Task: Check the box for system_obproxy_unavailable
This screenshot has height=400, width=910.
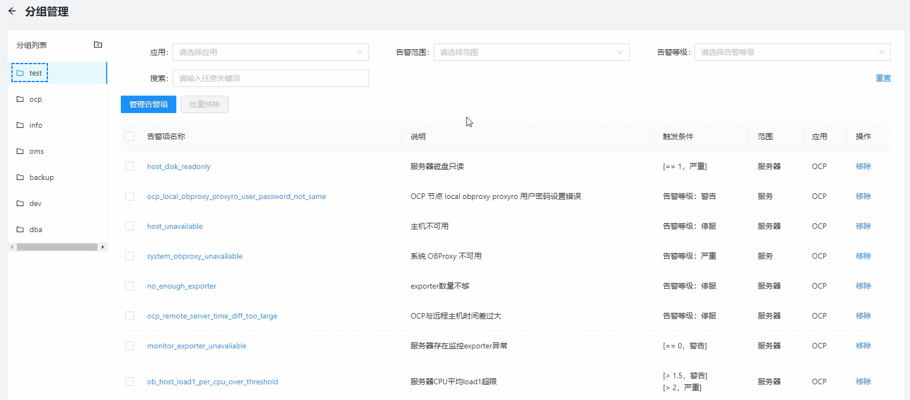Action: pos(130,256)
